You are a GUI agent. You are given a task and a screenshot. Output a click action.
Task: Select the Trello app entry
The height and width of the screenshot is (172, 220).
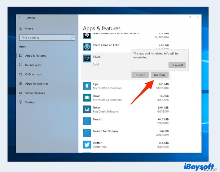pyautogui.click(x=126, y=109)
